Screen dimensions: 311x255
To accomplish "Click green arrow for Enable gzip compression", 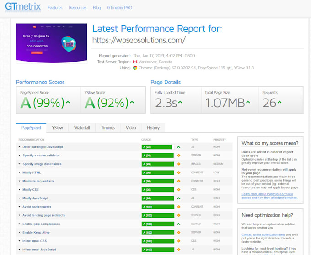I will click(178, 224).
